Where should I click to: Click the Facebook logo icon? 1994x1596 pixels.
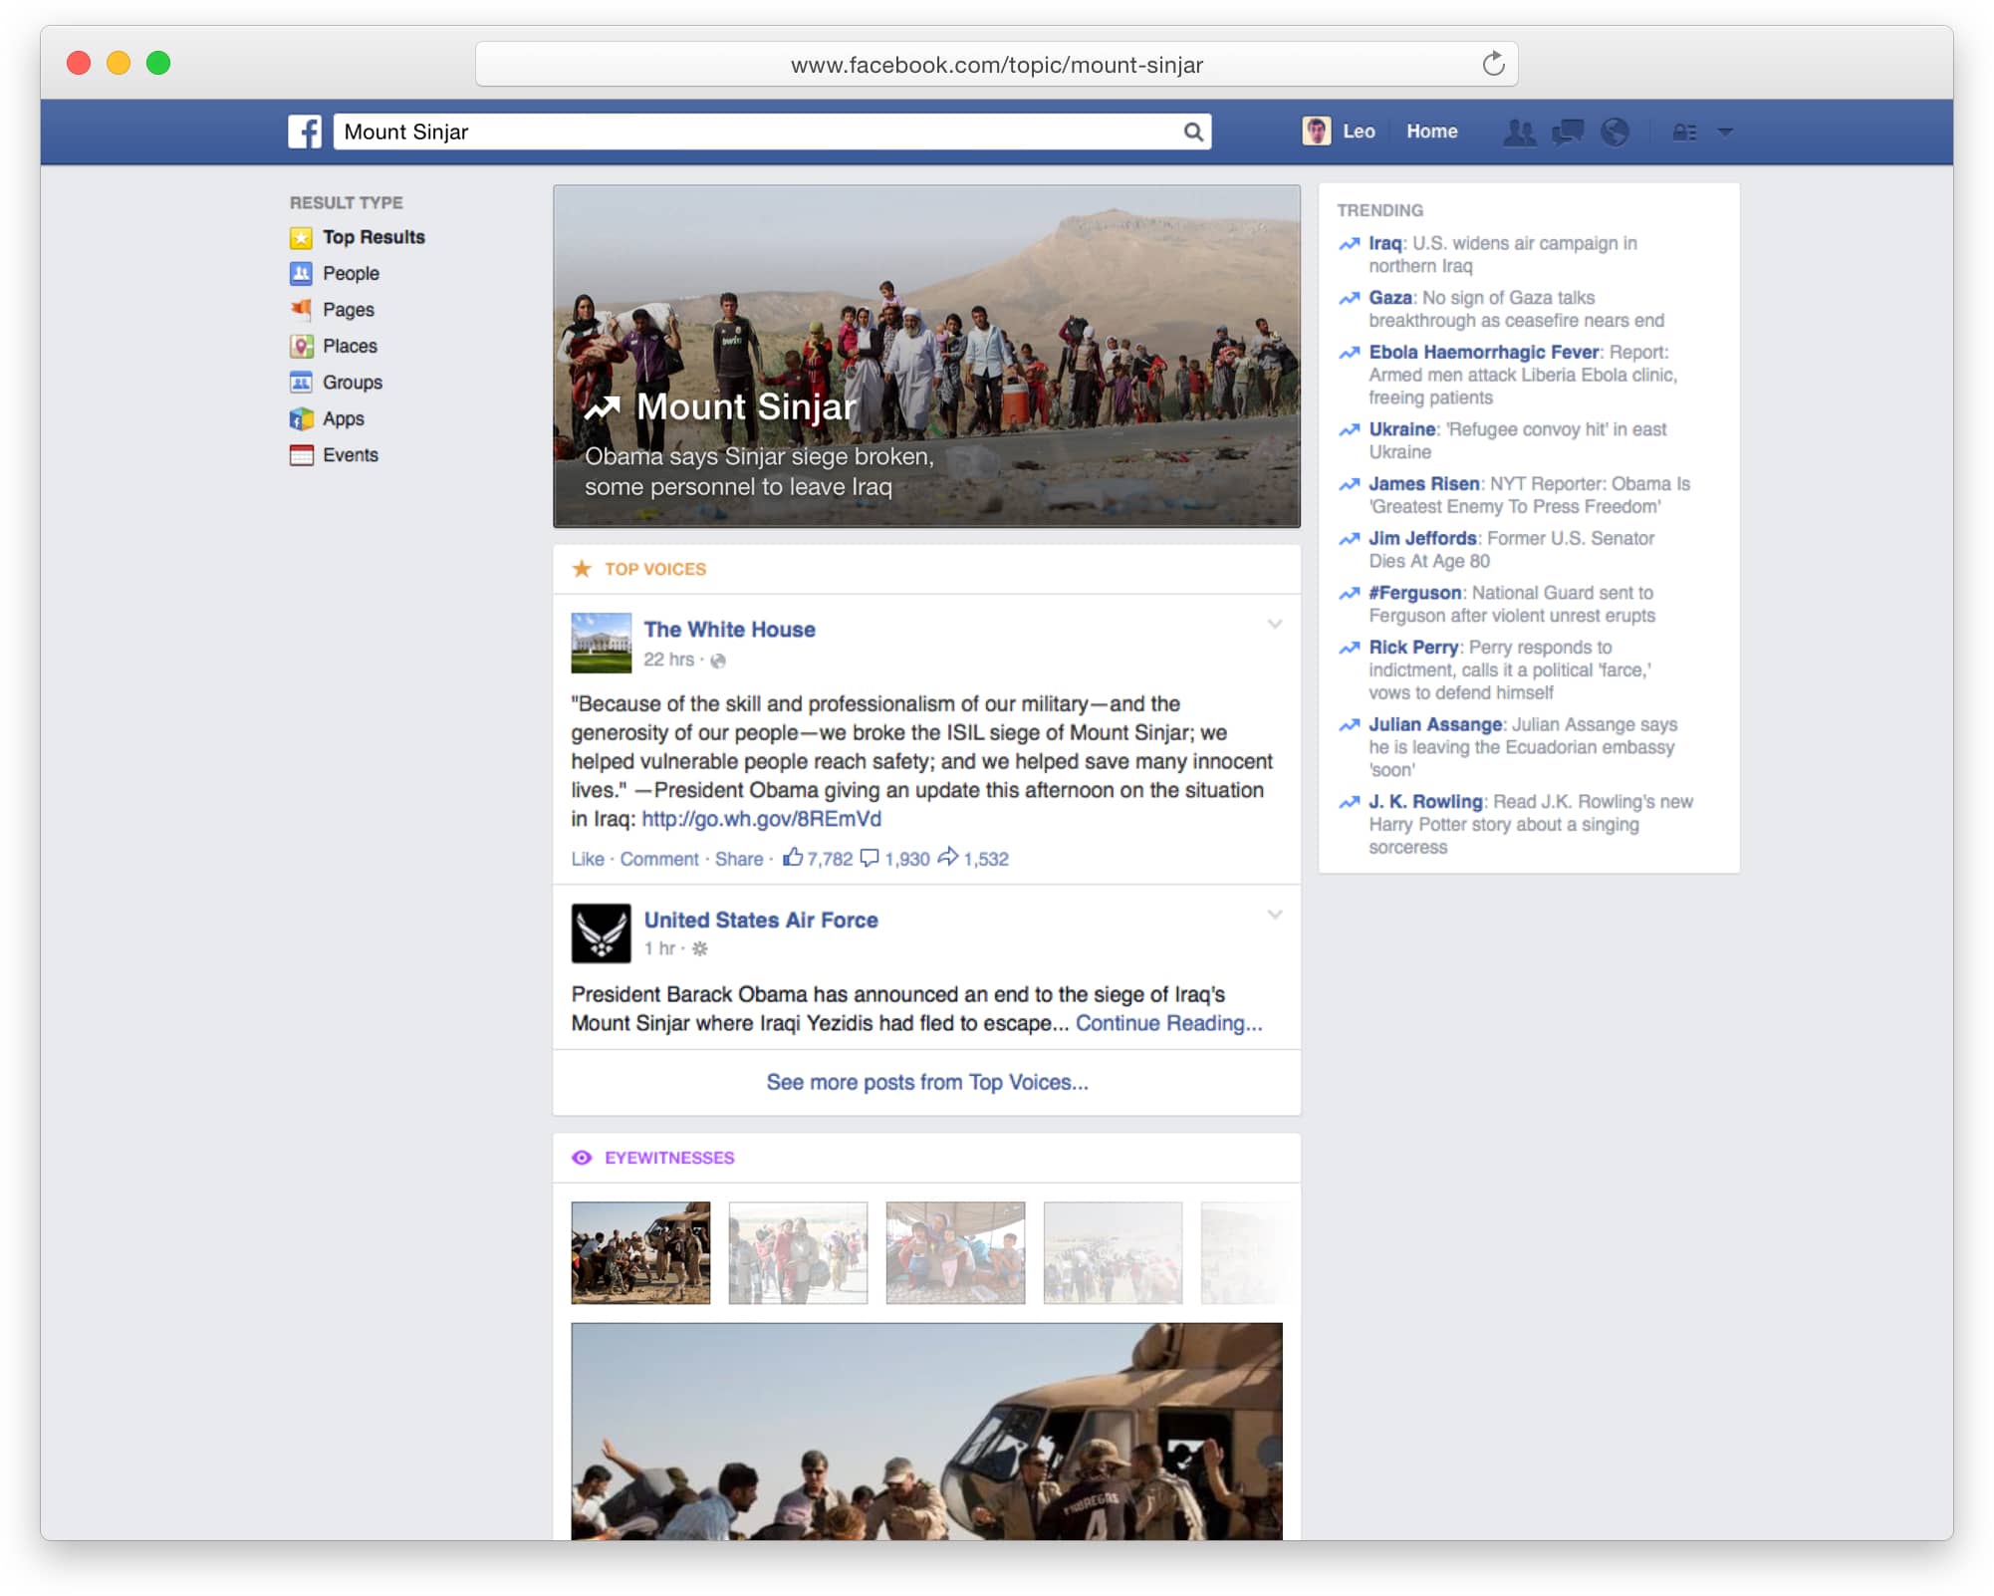(x=305, y=132)
